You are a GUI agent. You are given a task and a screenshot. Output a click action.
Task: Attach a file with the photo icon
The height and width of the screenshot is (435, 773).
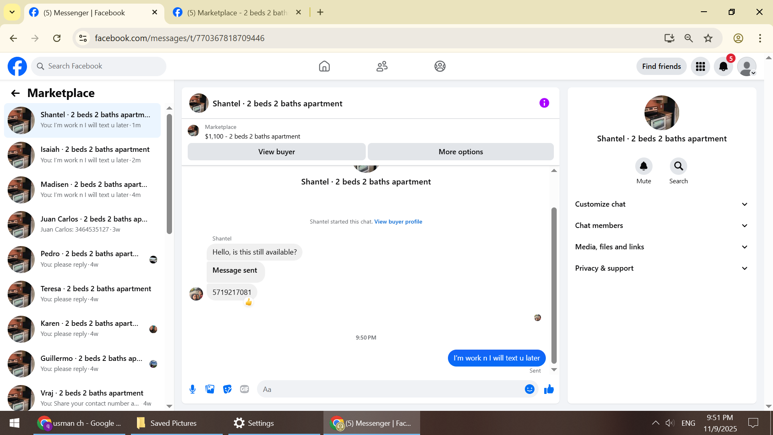tap(210, 389)
